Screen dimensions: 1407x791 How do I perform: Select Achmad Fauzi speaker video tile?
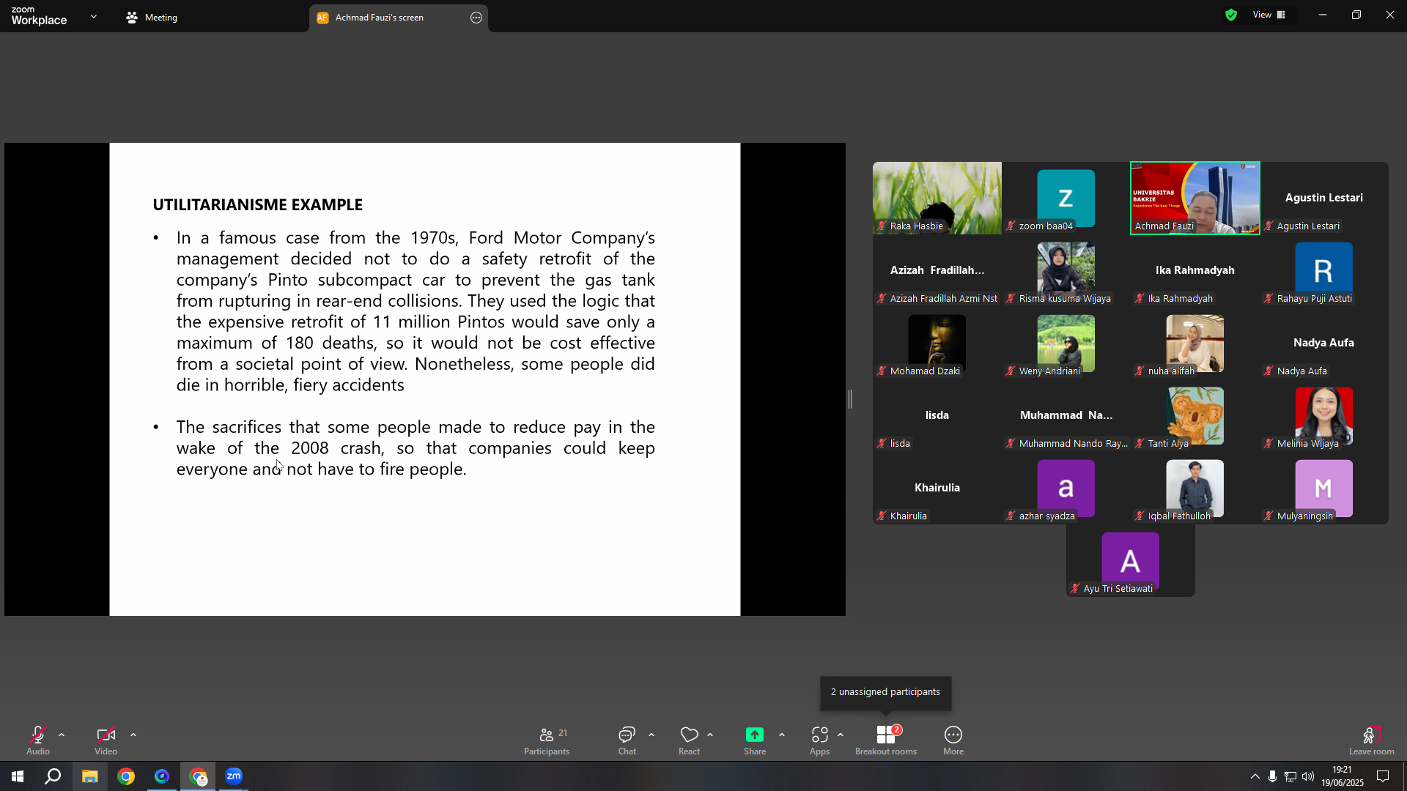[1195, 198]
